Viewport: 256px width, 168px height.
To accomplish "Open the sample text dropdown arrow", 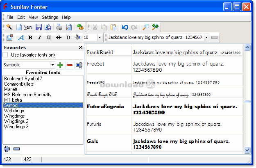I will coord(206,37).
